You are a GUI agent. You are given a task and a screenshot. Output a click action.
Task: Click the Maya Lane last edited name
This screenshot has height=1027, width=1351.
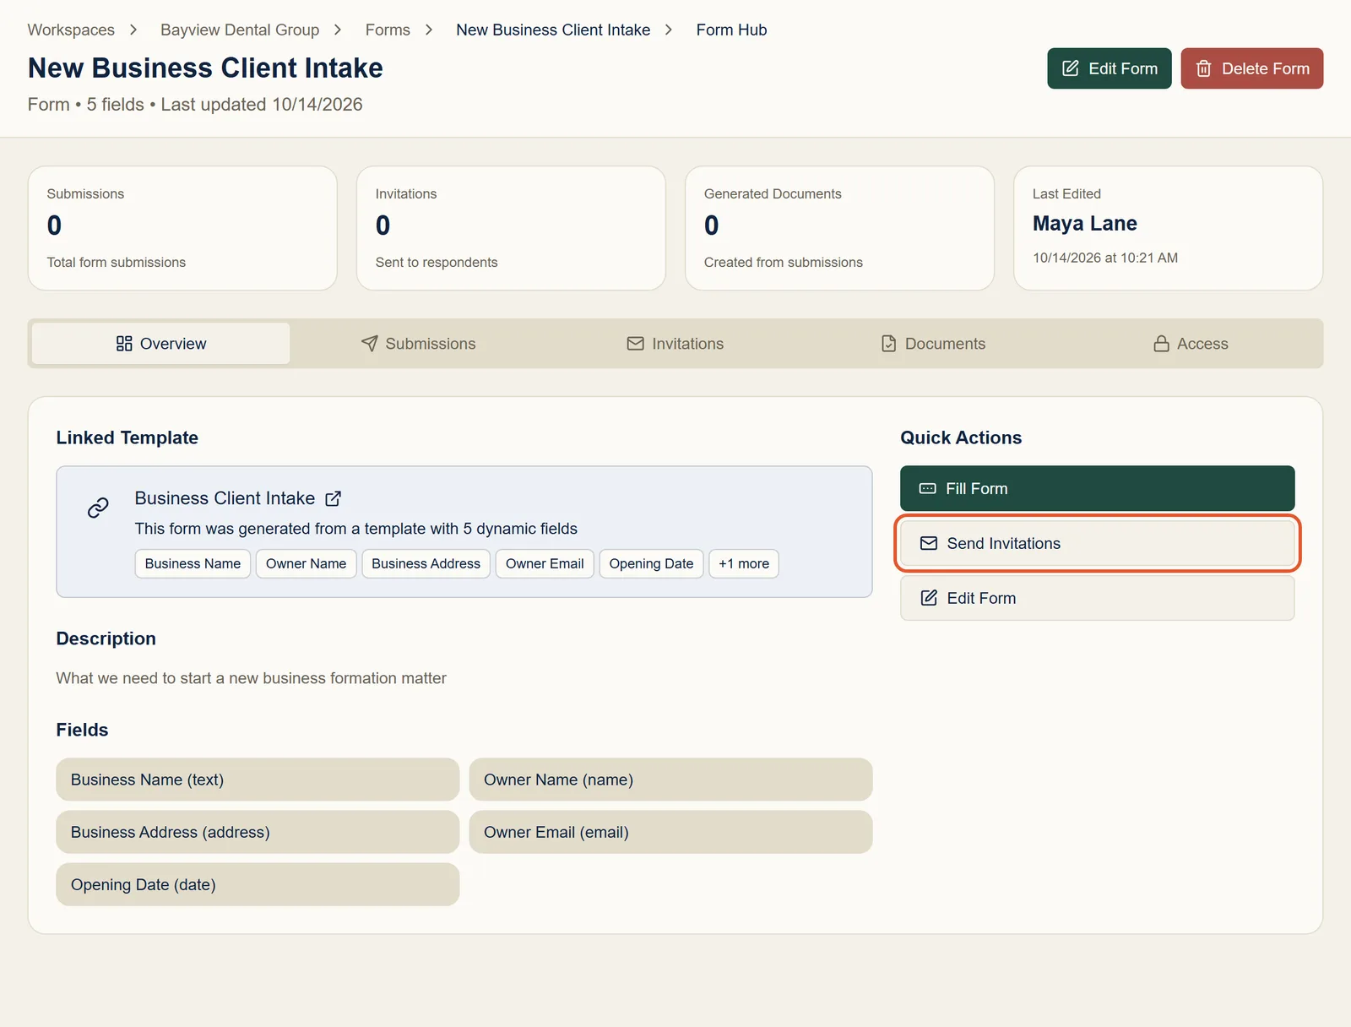point(1085,223)
